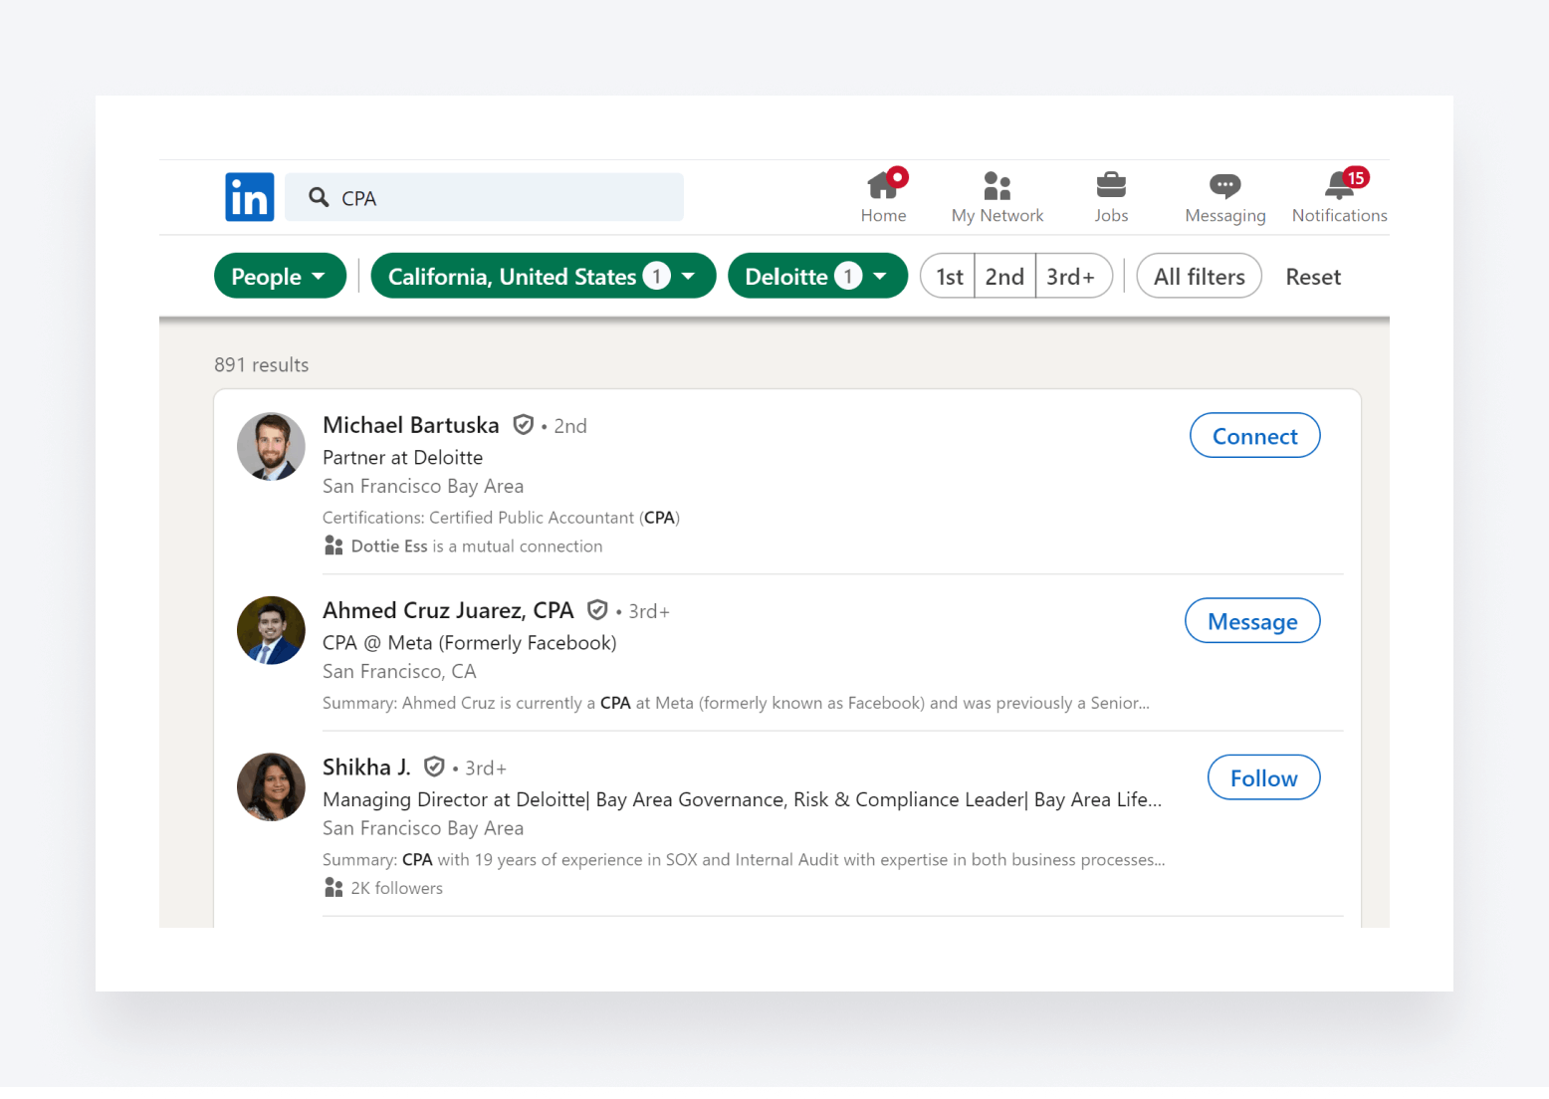
Task: Reset all search filters
Action: [1312, 277]
